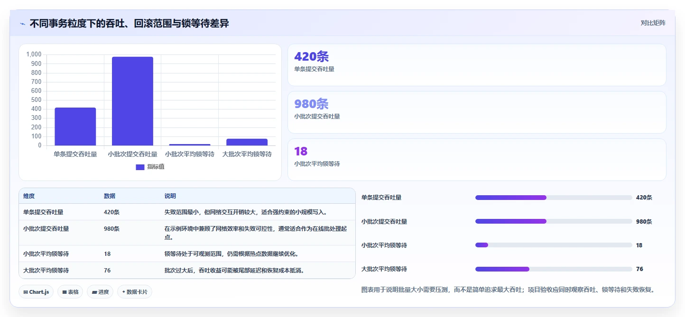The image size is (685, 317).
Task: Click the lightning icon beside the page title
Action: tap(23, 24)
